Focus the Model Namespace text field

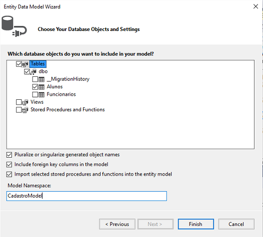tap(86, 196)
